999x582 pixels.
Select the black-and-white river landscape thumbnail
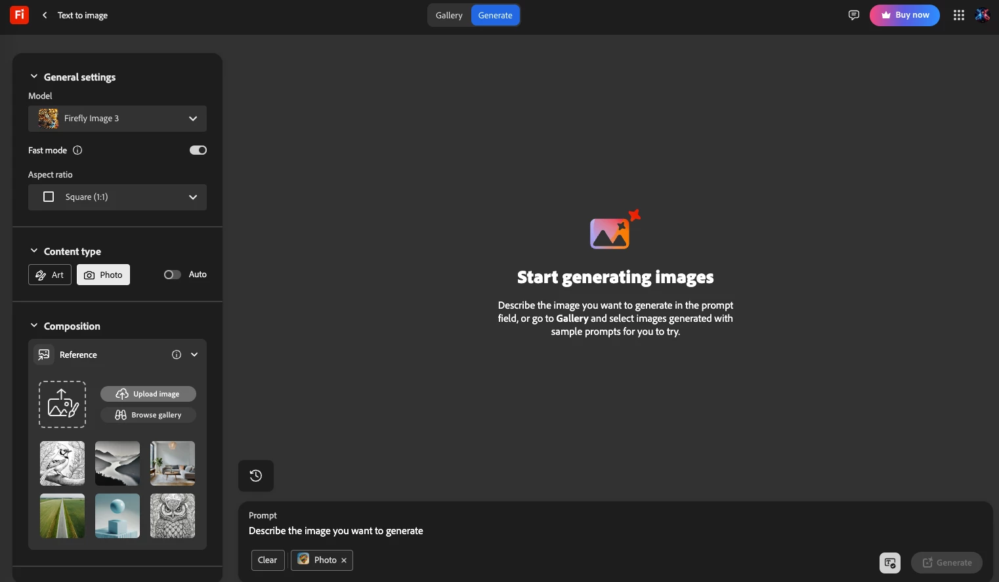click(117, 463)
